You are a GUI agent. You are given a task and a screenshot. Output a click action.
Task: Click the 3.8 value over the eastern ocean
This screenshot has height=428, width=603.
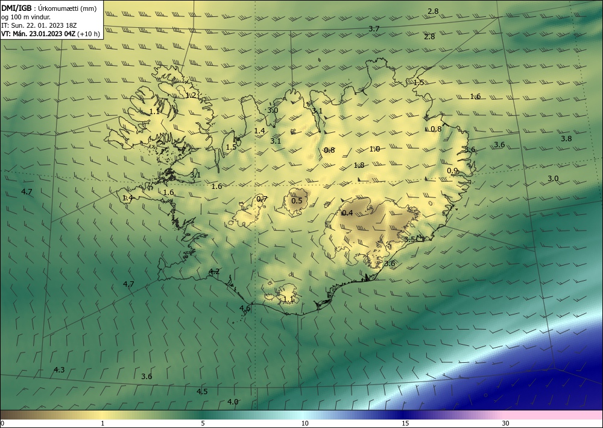pyautogui.click(x=566, y=139)
